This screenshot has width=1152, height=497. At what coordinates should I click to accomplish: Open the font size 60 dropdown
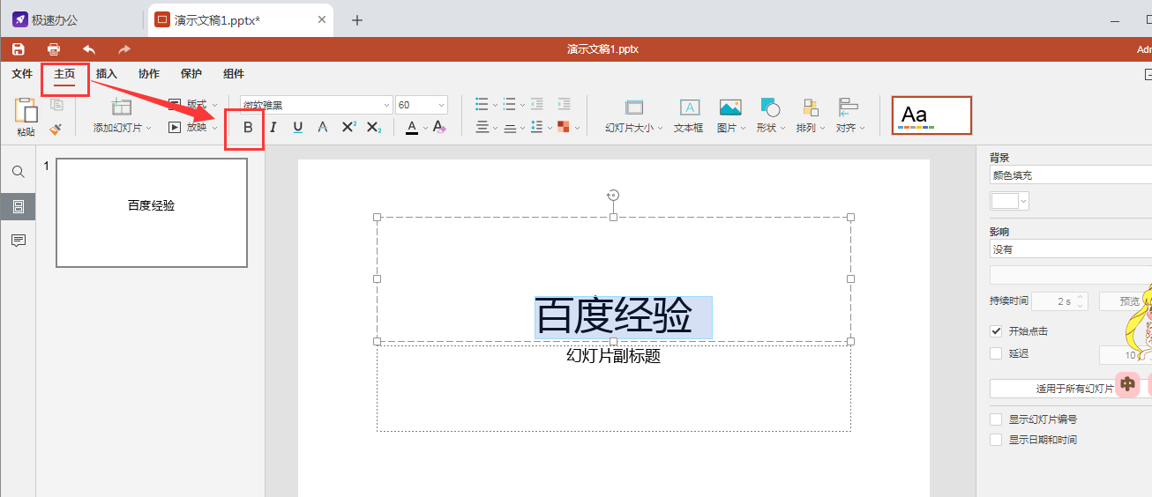pos(441,105)
